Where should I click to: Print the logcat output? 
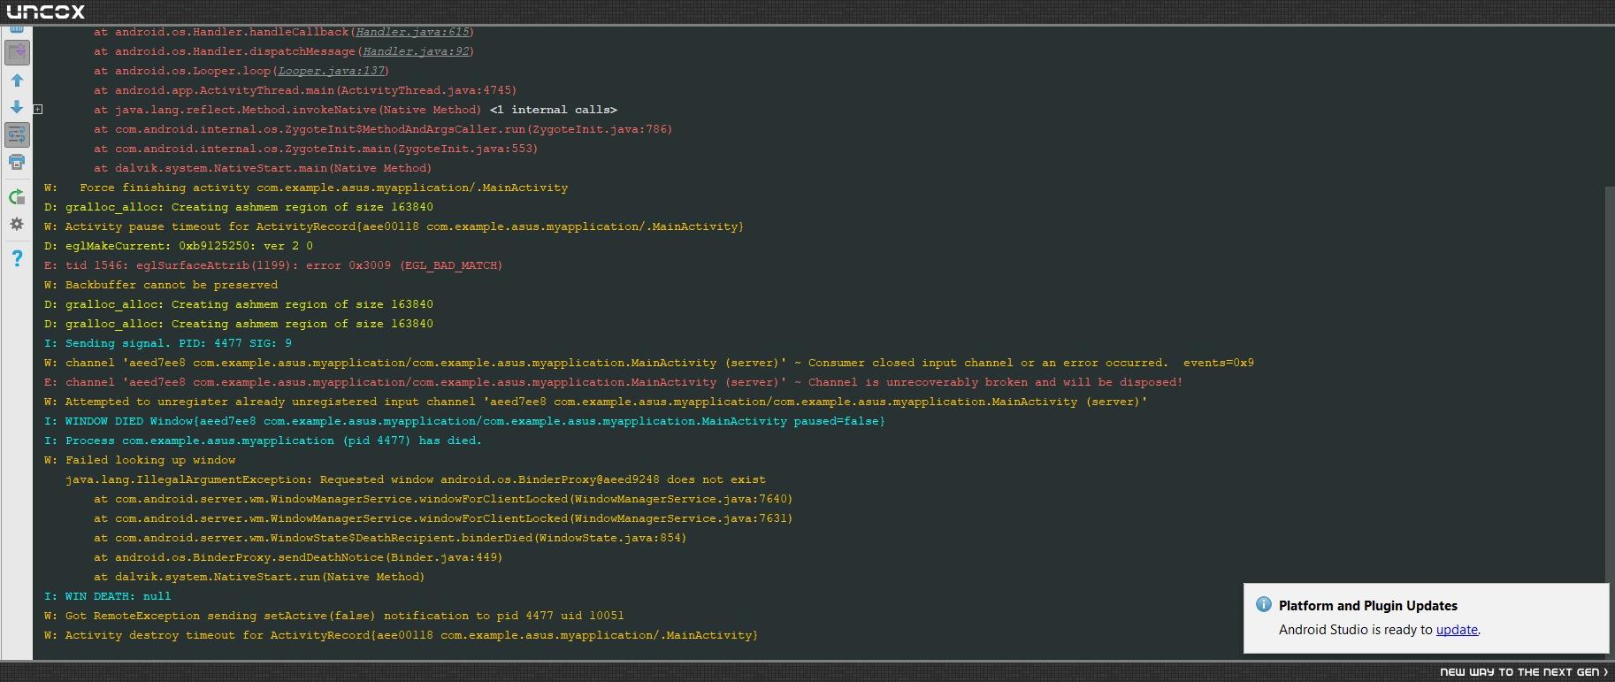click(17, 162)
